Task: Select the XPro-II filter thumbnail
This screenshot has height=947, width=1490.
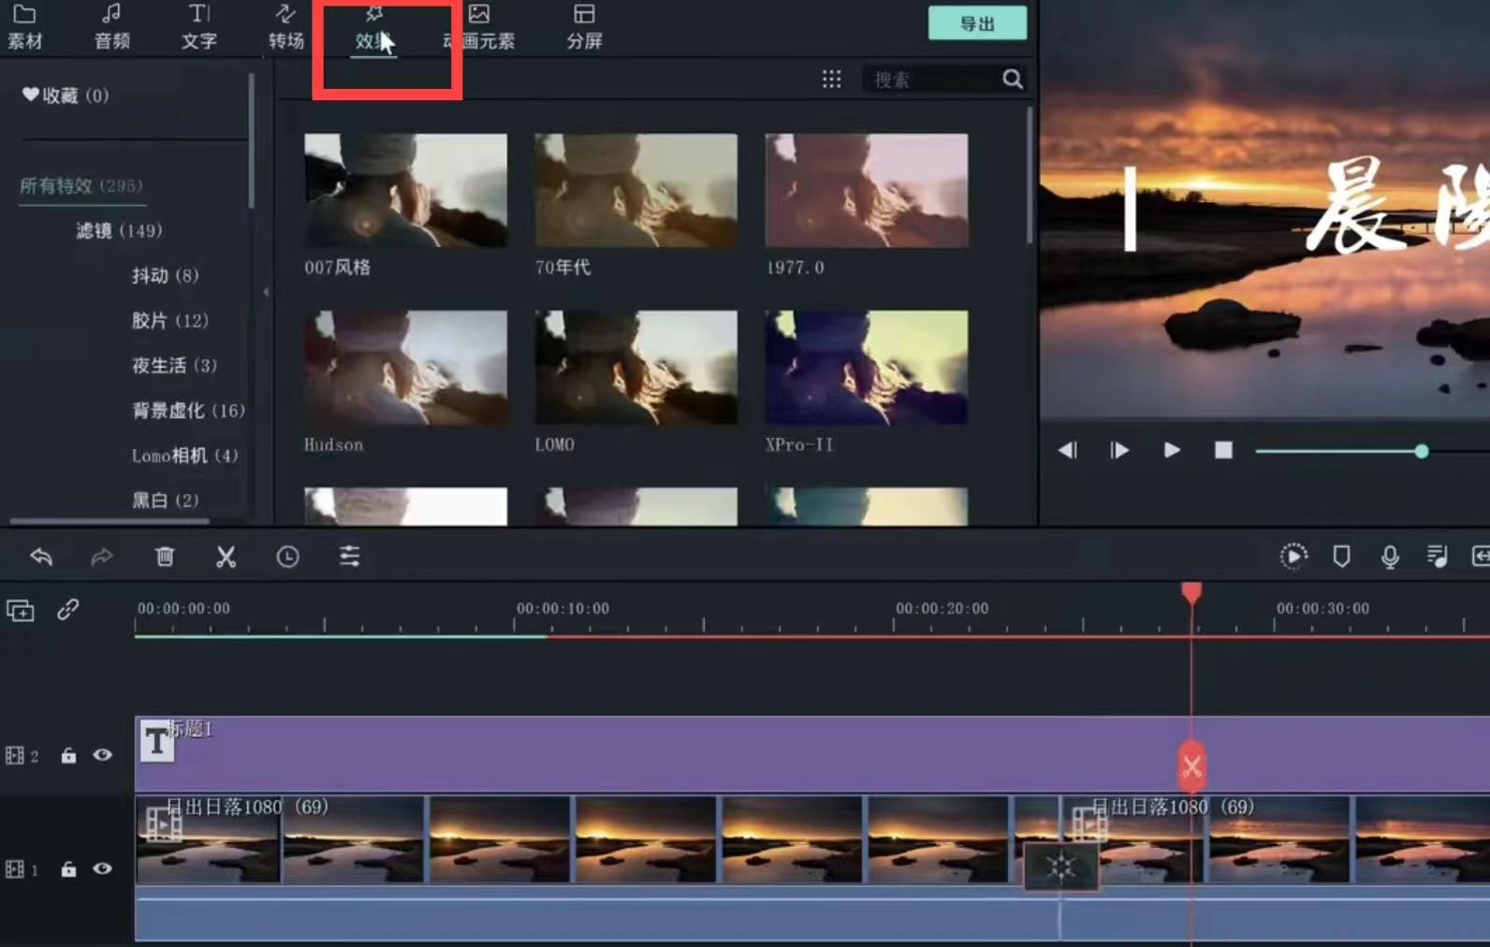Action: (866, 368)
